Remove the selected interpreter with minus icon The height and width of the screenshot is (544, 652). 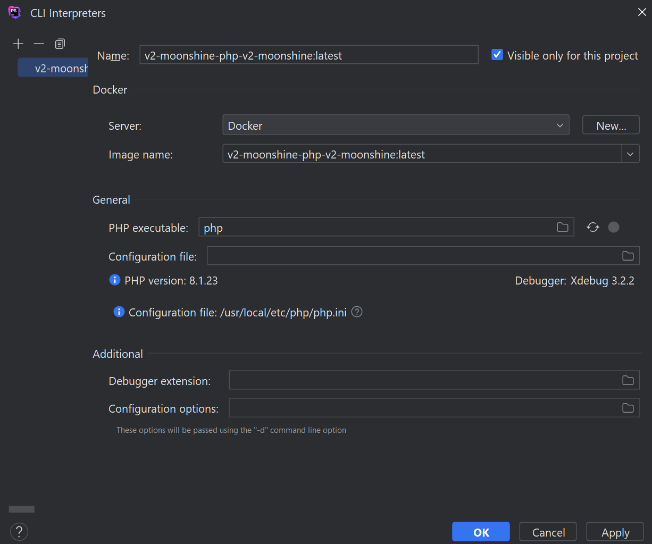(x=39, y=44)
